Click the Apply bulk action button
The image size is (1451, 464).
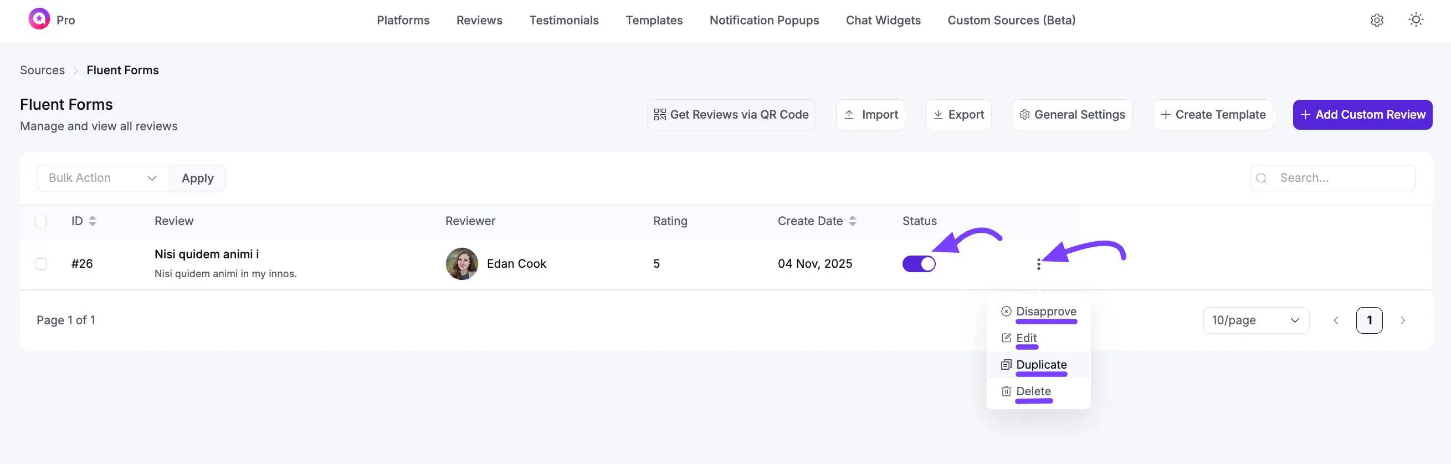point(198,178)
